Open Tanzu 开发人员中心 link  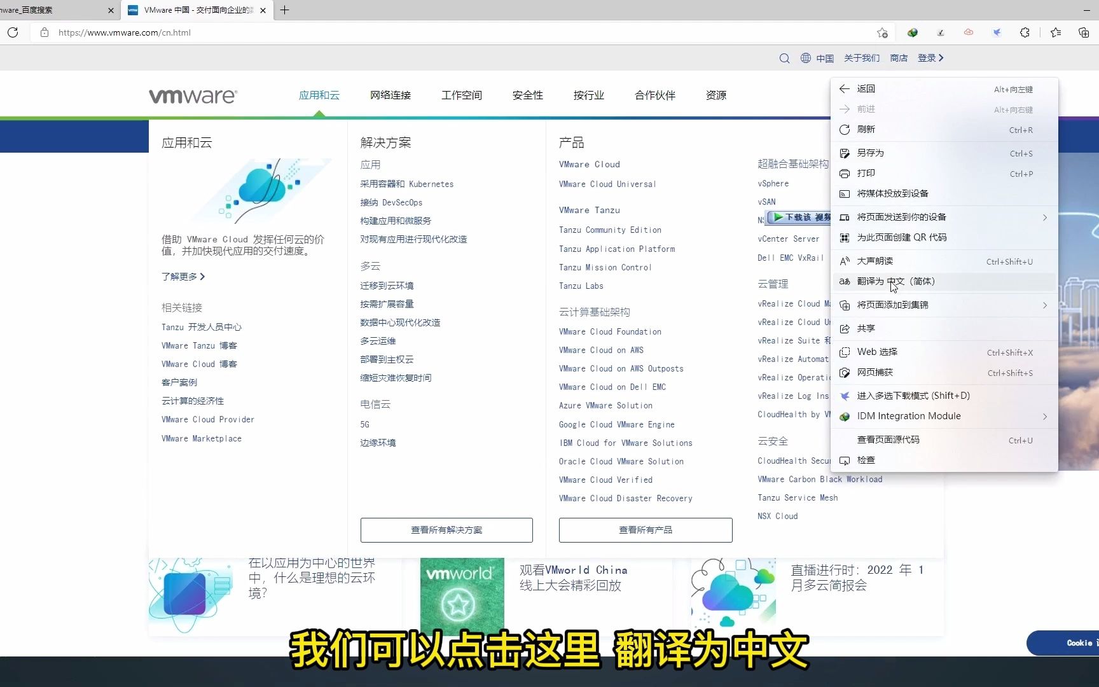point(202,327)
